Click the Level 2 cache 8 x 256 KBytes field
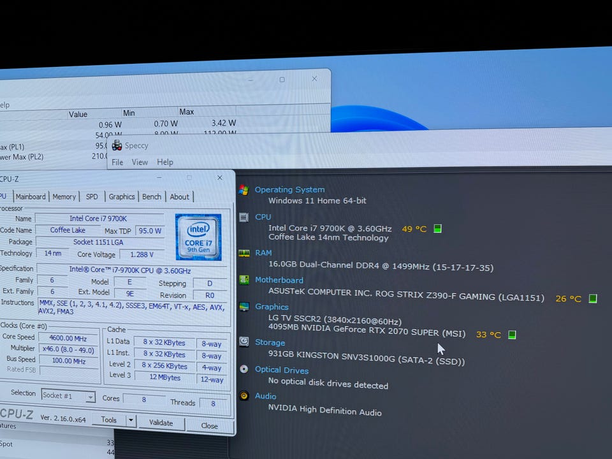 coord(164,366)
